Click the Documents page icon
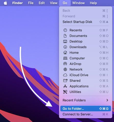This screenshot has height=122, width=114. pos(65,36)
